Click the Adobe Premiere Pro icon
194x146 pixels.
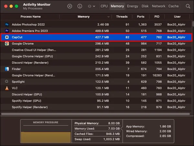pos(7,31)
